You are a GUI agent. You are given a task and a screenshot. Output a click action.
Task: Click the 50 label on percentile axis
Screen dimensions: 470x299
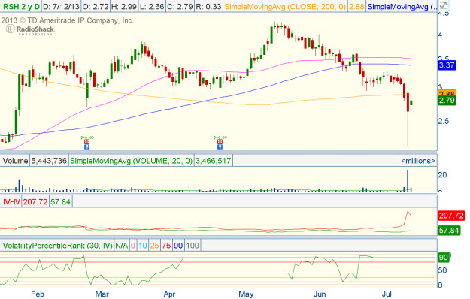tap(442, 270)
